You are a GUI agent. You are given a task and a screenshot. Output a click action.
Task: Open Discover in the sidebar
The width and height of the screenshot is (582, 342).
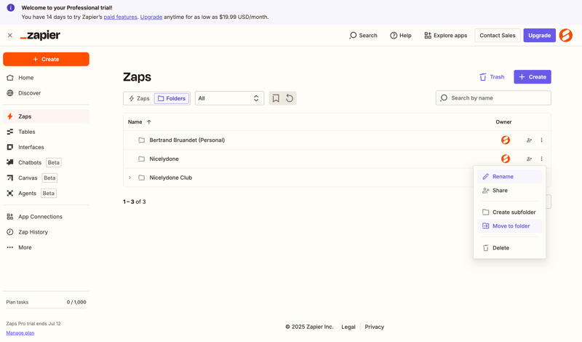coord(46,93)
